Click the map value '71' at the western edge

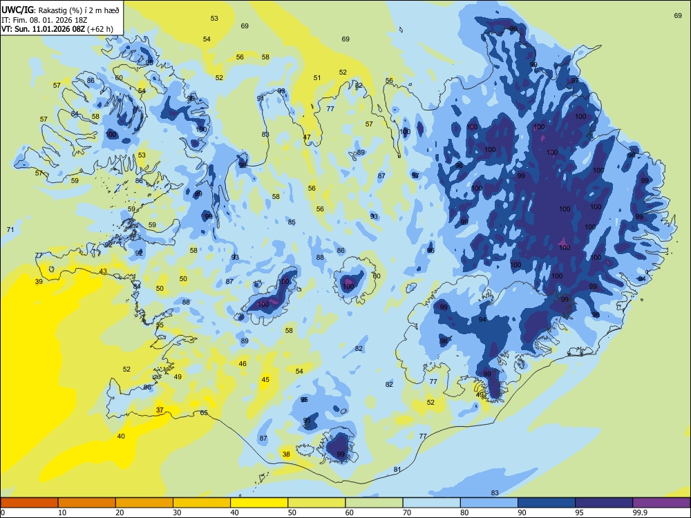tap(10, 229)
